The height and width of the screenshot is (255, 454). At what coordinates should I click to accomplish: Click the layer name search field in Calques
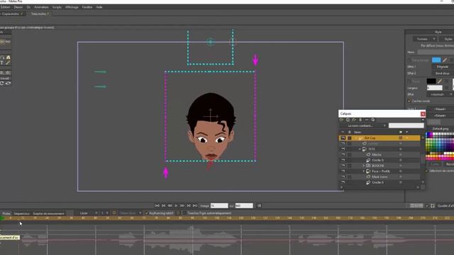pyautogui.click(x=406, y=125)
